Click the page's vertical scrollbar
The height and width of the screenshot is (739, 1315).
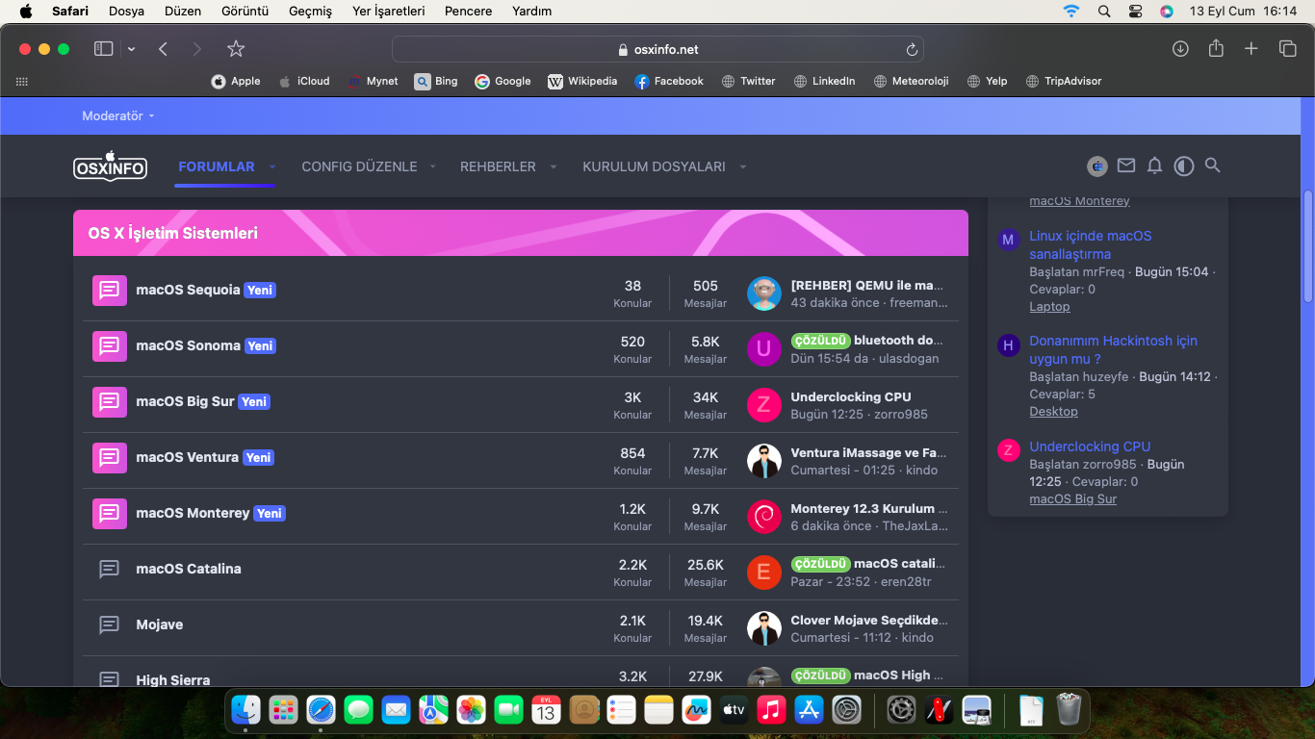click(x=1308, y=246)
